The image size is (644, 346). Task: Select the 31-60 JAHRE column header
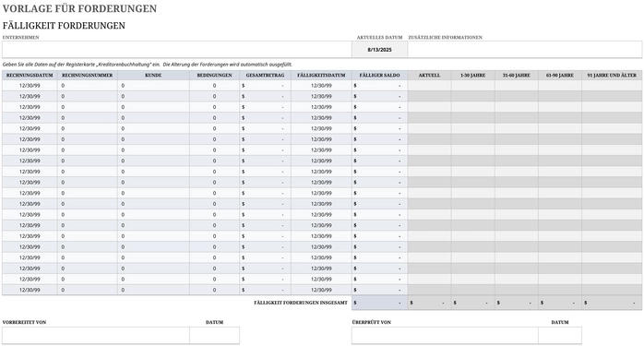tap(517, 76)
